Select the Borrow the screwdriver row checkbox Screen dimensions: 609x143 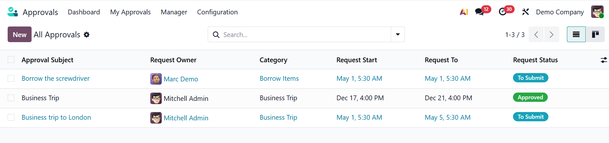point(11,79)
